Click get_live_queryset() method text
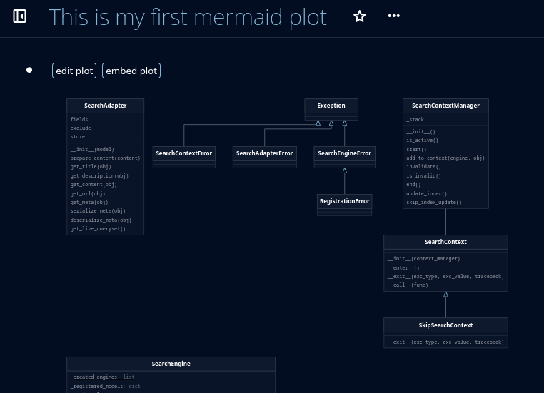 98,229
